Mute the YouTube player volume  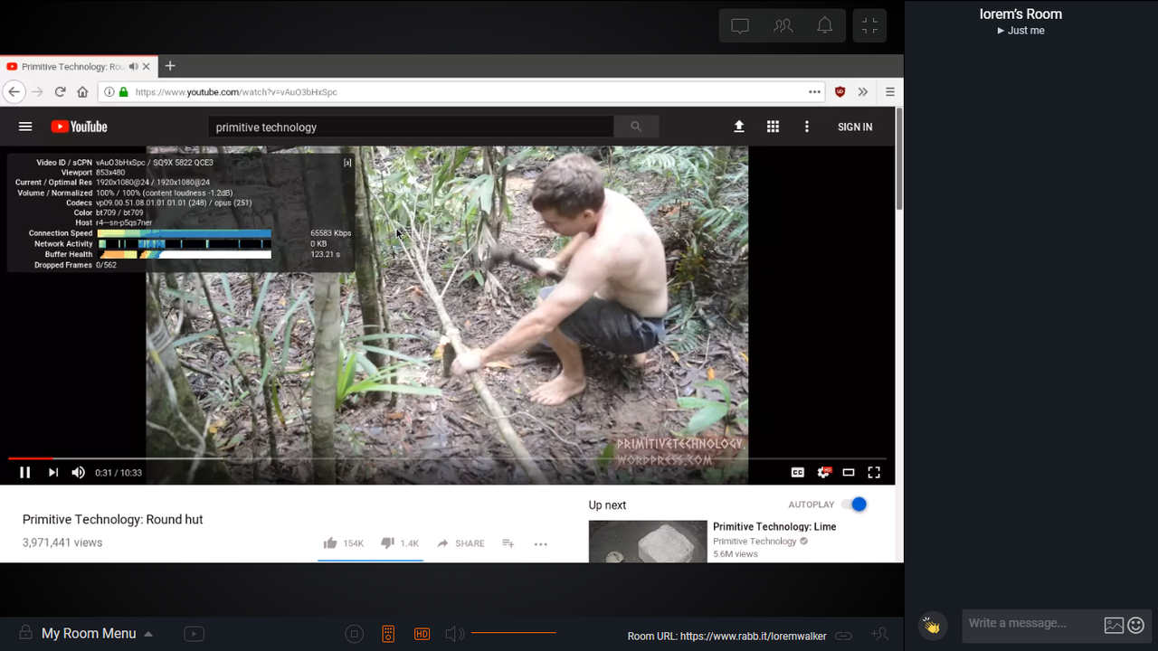point(79,472)
